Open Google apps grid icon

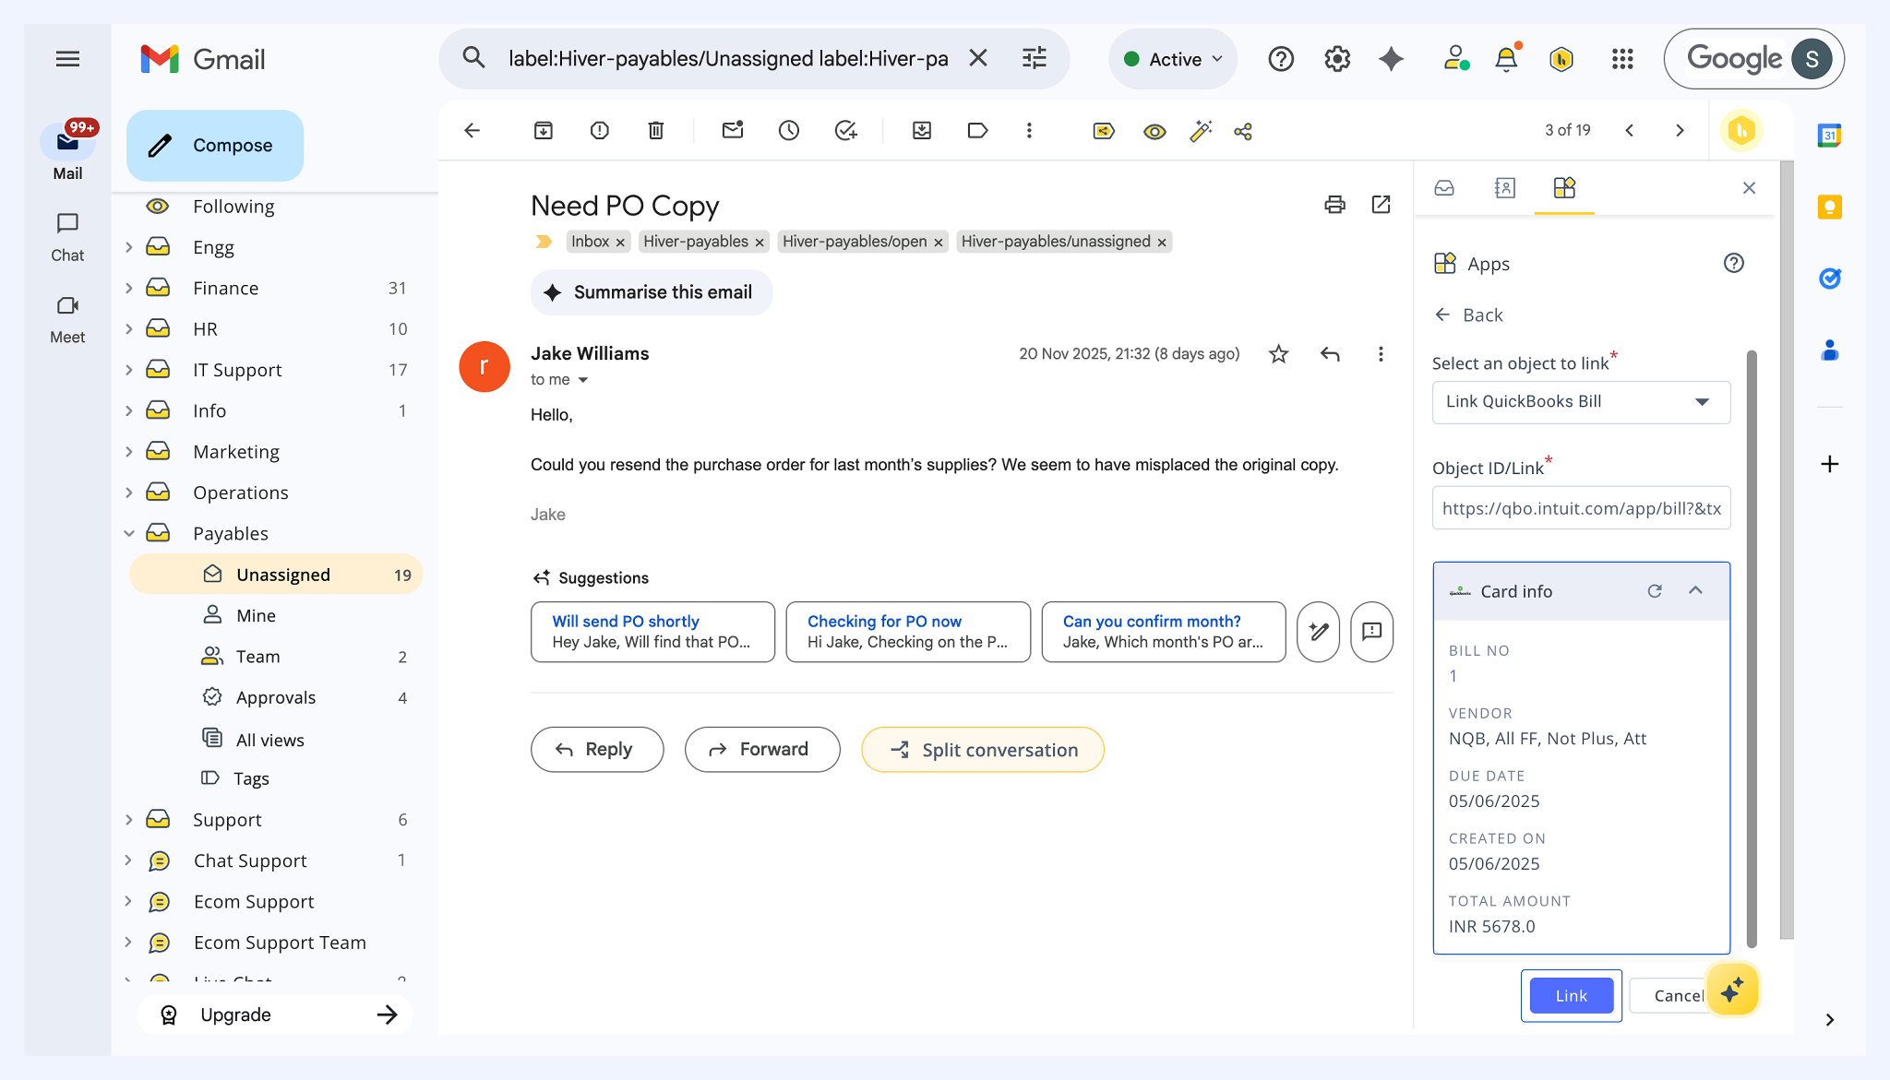tap(1622, 59)
